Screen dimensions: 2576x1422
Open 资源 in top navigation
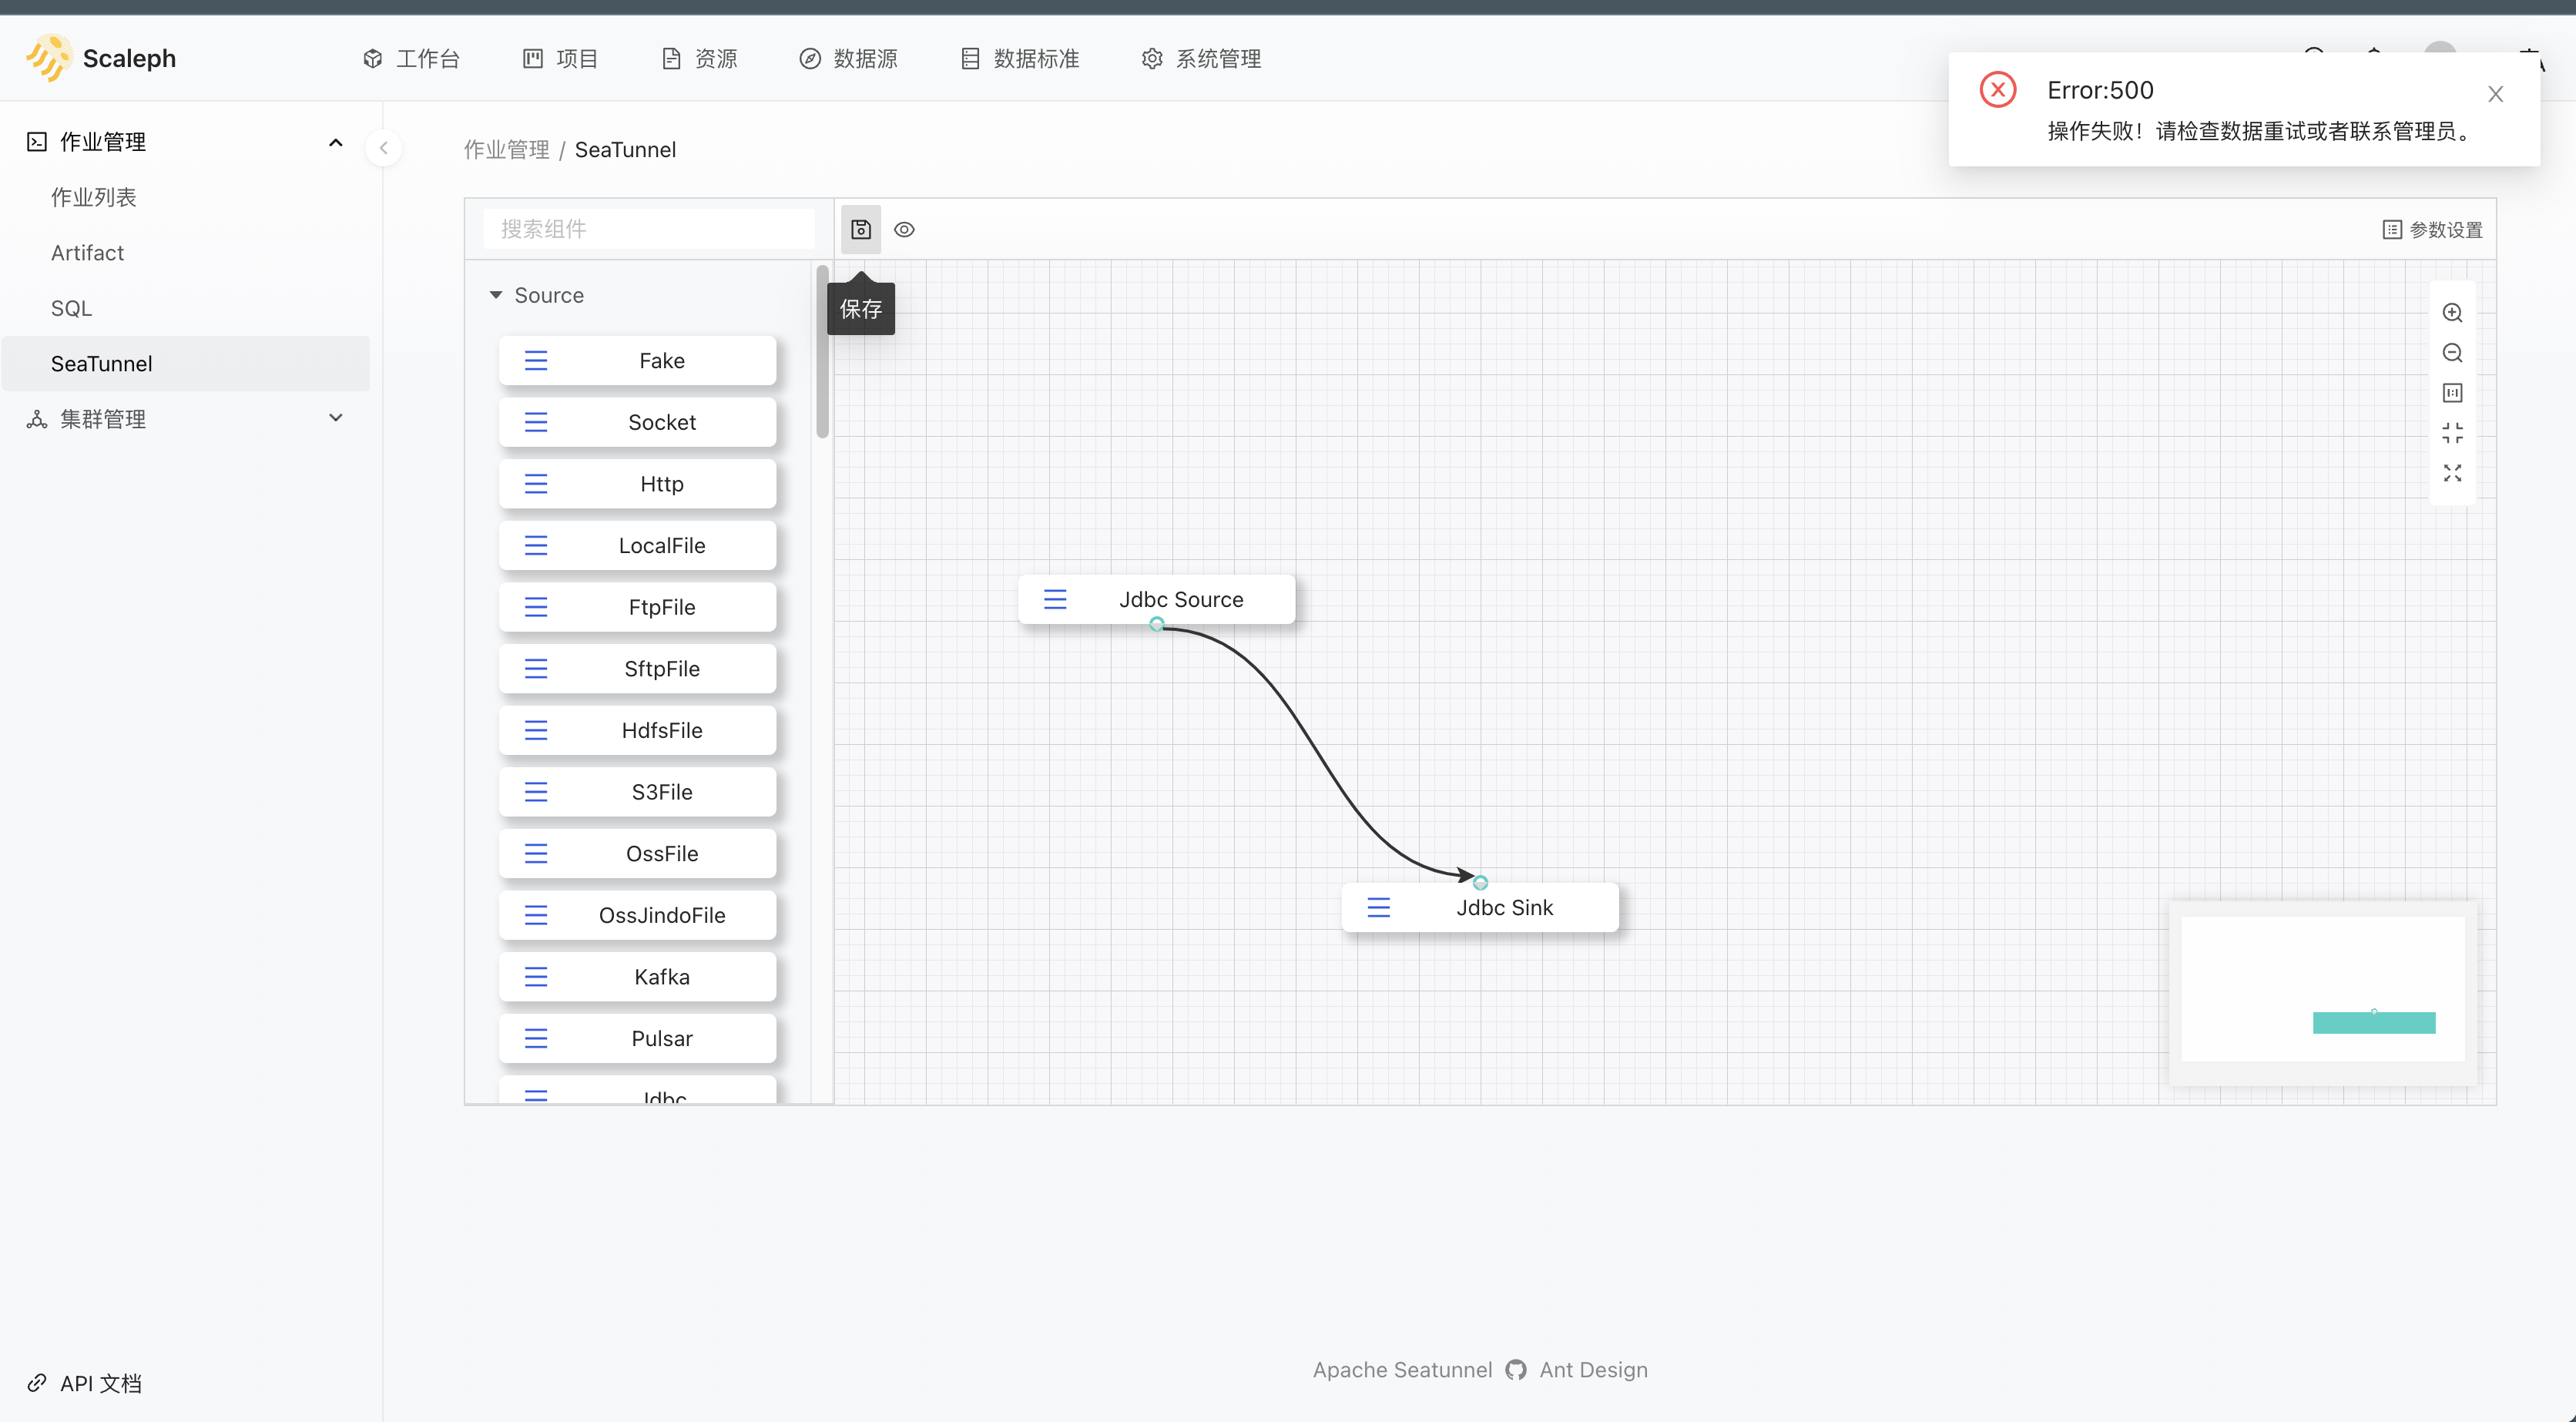click(x=699, y=58)
